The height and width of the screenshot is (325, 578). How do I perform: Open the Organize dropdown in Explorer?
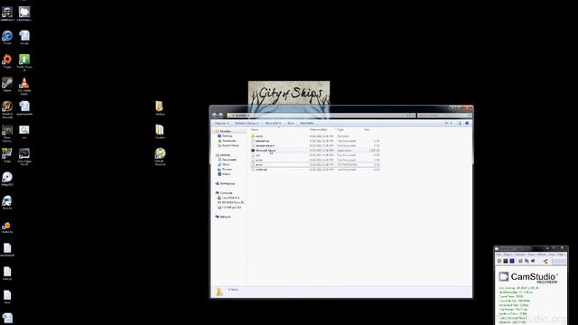pyautogui.click(x=221, y=123)
